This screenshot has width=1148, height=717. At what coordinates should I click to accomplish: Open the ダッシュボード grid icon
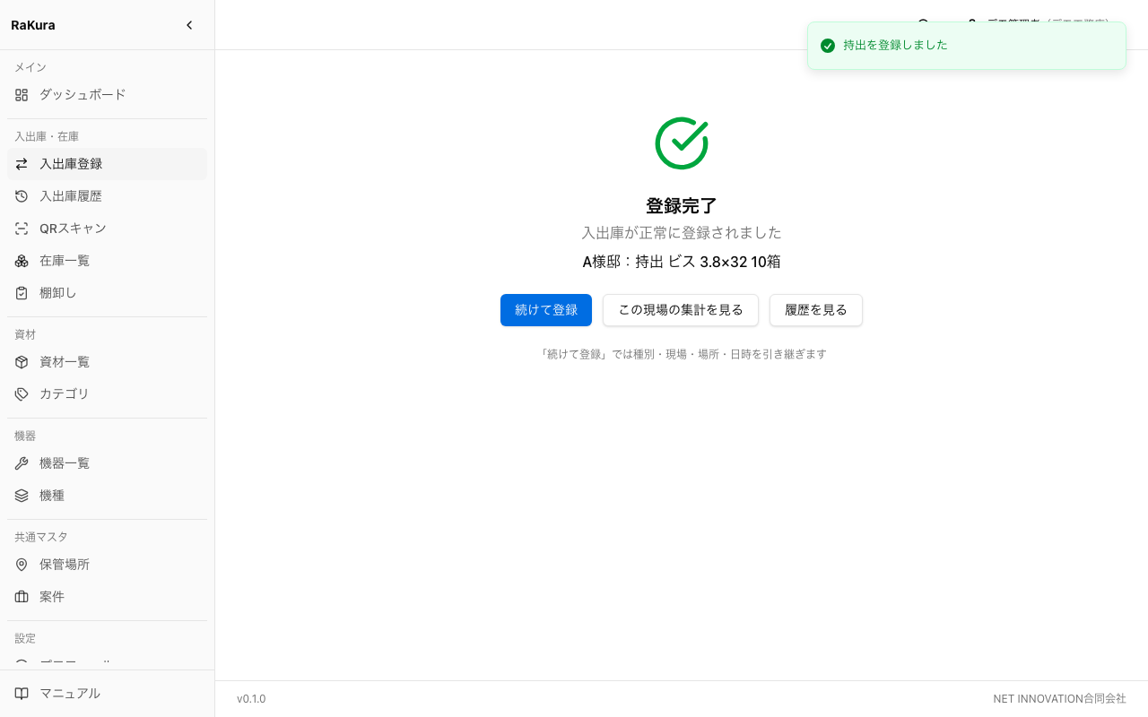(x=22, y=94)
